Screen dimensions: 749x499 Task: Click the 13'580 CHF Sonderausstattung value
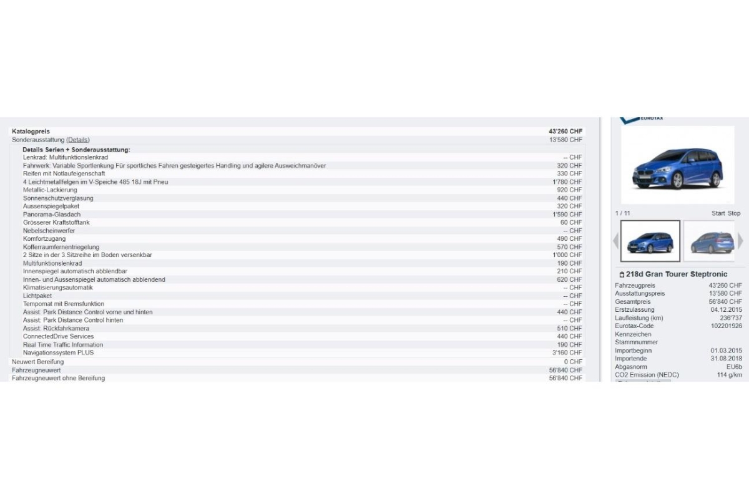565,140
